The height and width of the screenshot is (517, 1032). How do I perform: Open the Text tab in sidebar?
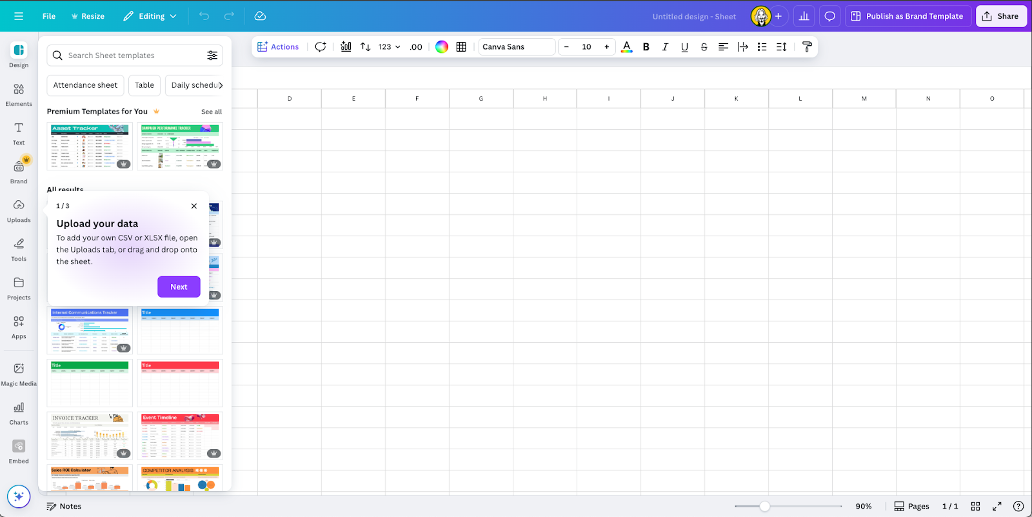tap(19, 133)
